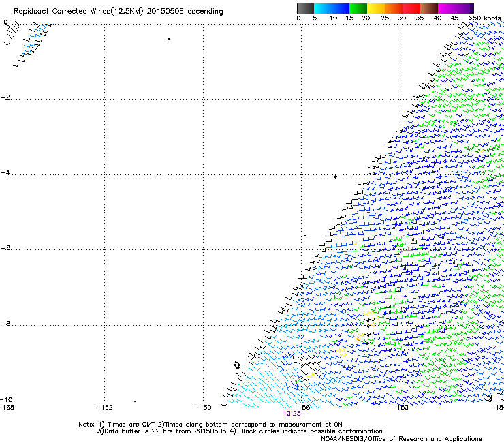Click the '-156' longitude axis label

pos(302,408)
